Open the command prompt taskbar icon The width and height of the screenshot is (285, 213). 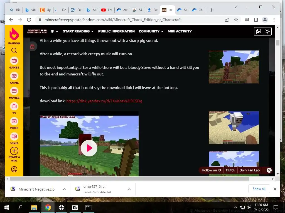pos(89,207)
